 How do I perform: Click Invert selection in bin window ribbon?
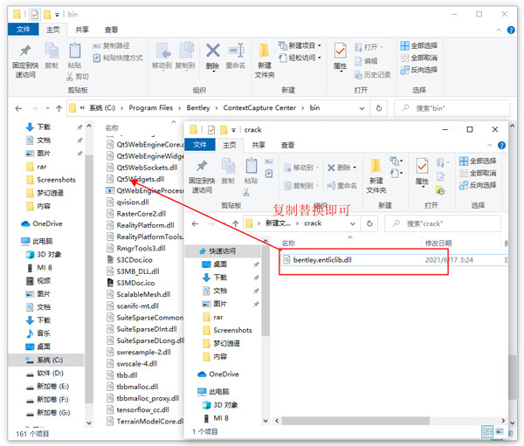(x=419, y=70)
